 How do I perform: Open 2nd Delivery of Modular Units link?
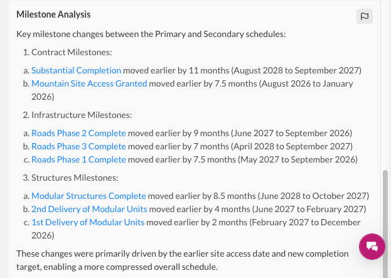(89, 209)
